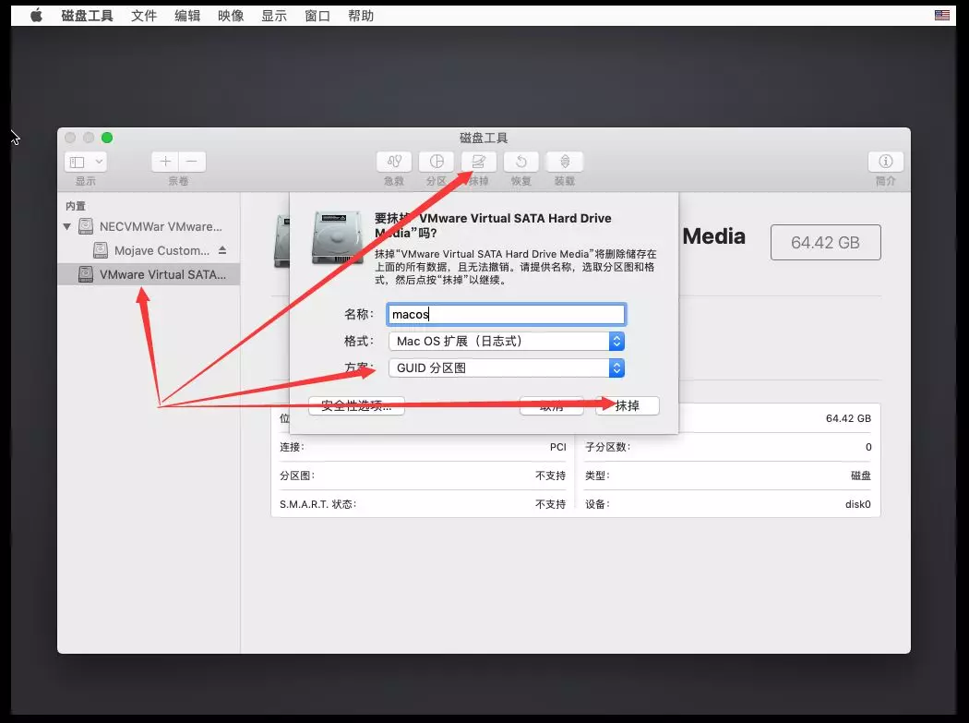Click the green zoom window button
The height and width of the screenshot is (723, 969).
click(x=107, y=138)
